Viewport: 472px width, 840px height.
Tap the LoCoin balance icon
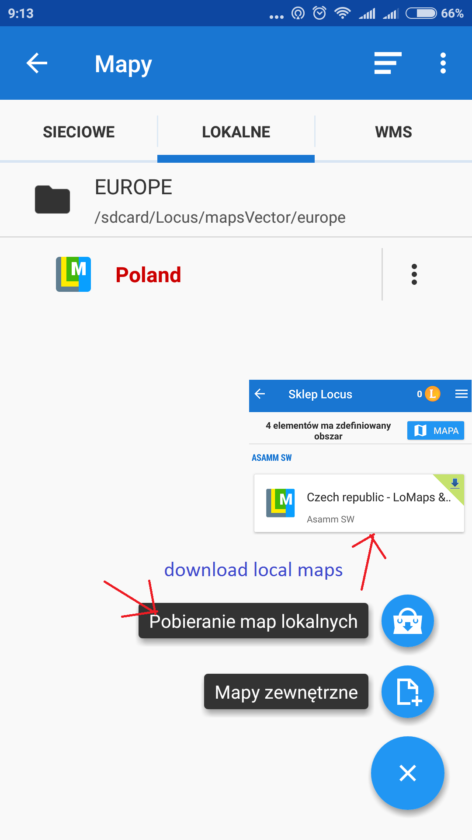[x=432, y=394]
